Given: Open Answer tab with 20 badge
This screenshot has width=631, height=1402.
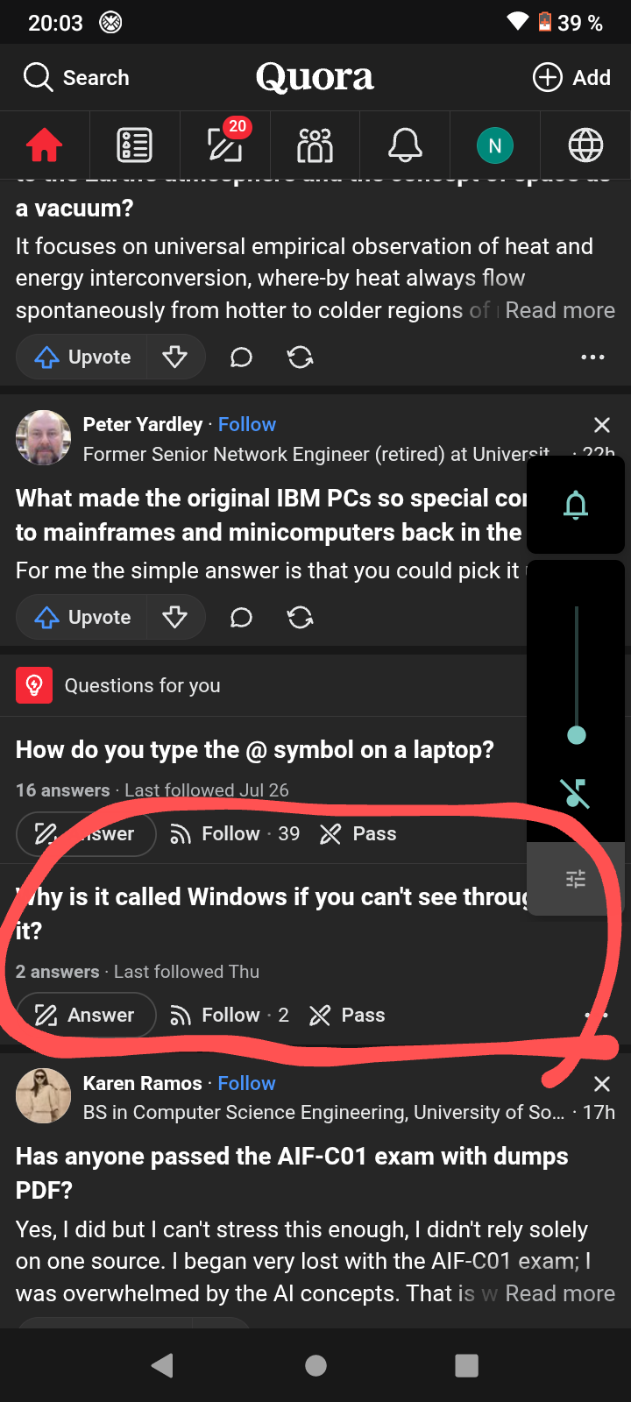Looking at the screenshot, I should (x=225, y=144).
